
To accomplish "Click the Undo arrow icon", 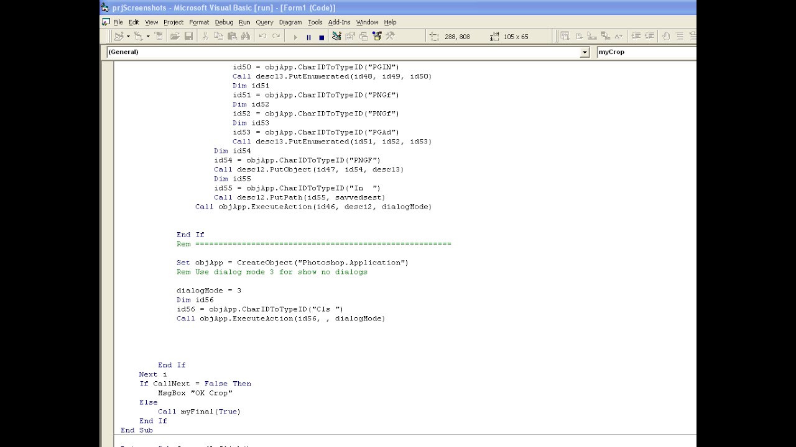I will pos(262,37).
